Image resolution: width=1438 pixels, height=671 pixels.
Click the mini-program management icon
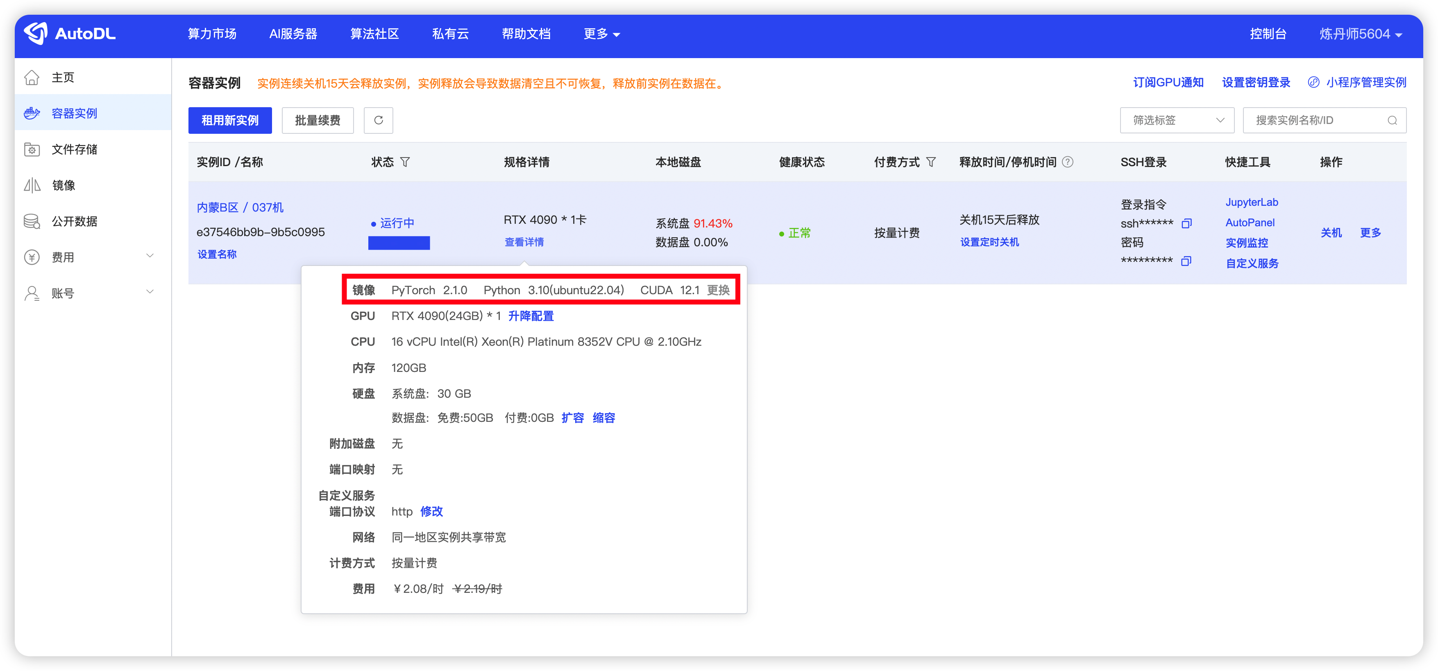coord(1313,83)
